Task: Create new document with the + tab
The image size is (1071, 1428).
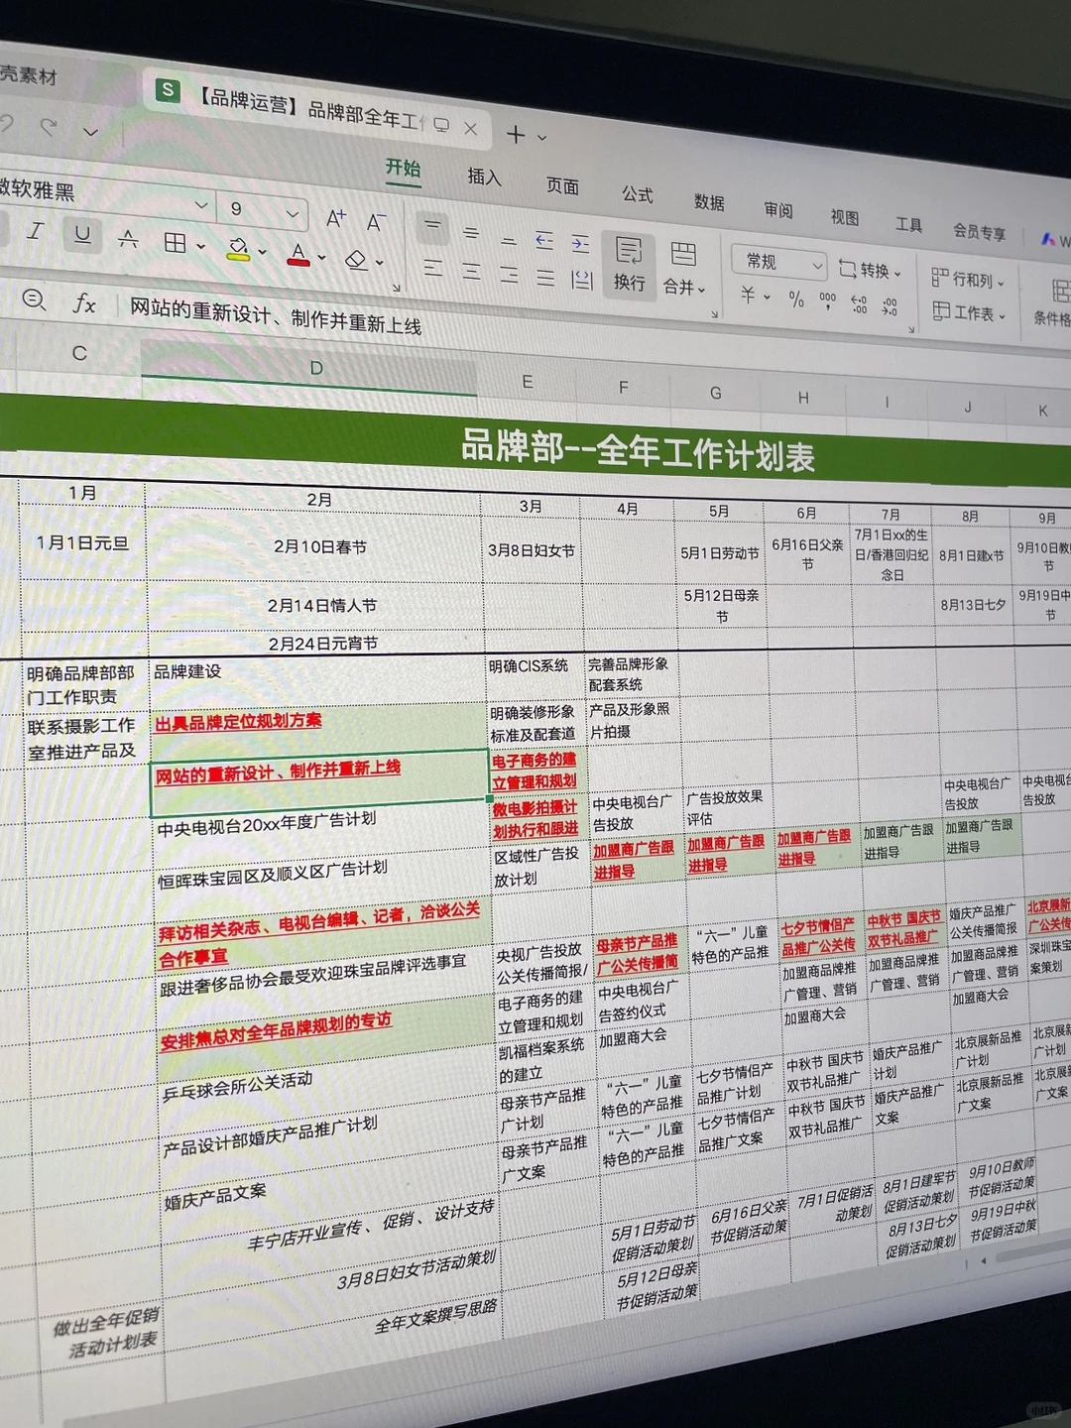Action: 516,136
